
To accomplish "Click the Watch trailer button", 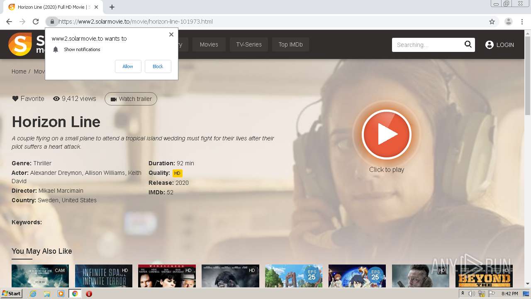I will click(x=131, y=99).
